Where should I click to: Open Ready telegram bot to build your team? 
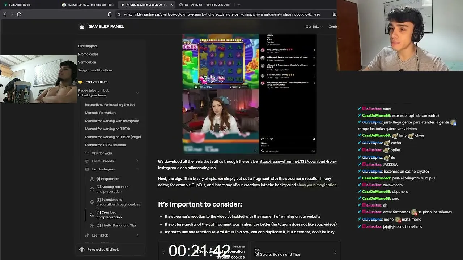pos(93,93)
